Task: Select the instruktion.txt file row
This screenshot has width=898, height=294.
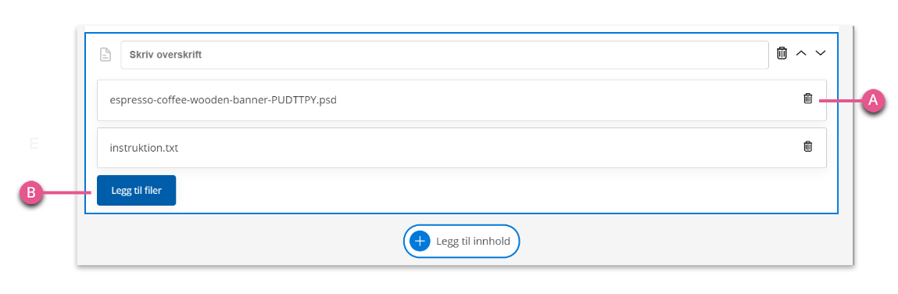Action: [462, 148]
